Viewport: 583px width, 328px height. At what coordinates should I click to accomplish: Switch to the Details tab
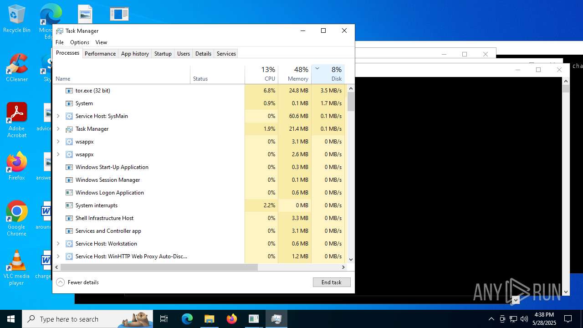[x=203, y=54]
